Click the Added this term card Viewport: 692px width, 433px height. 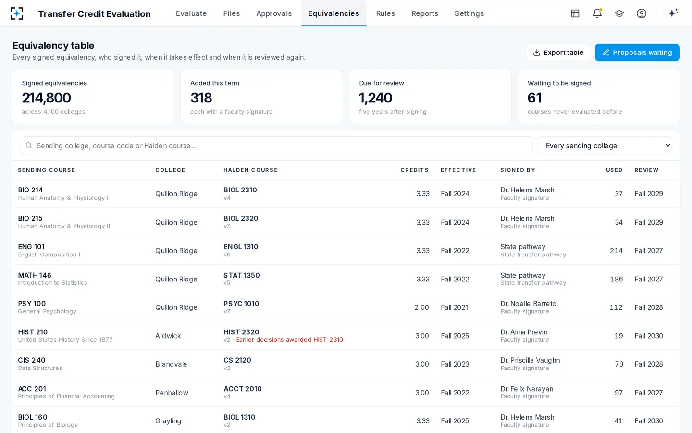[x=261, y=97]
